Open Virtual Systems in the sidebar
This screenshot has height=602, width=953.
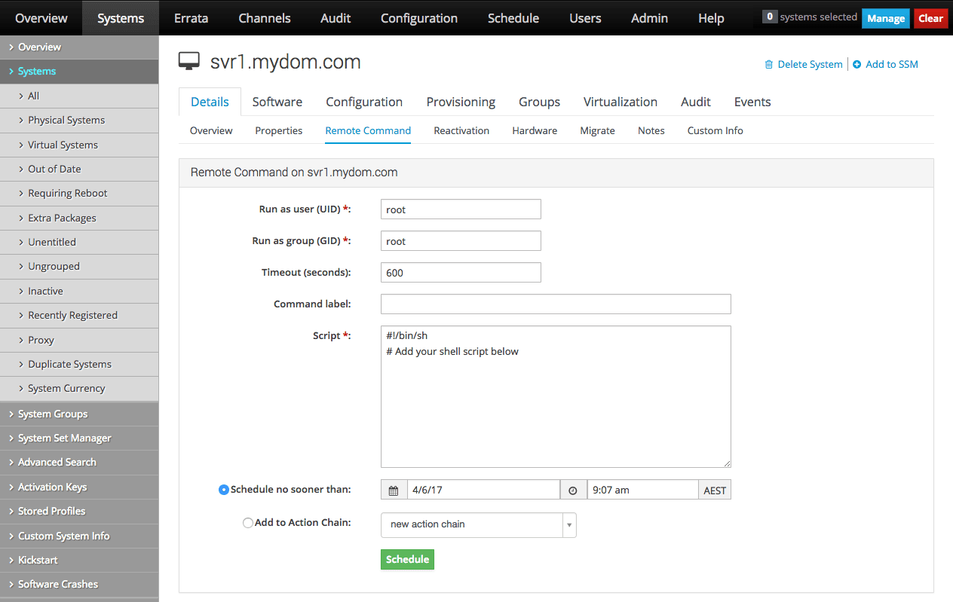[x=79, y=145]
